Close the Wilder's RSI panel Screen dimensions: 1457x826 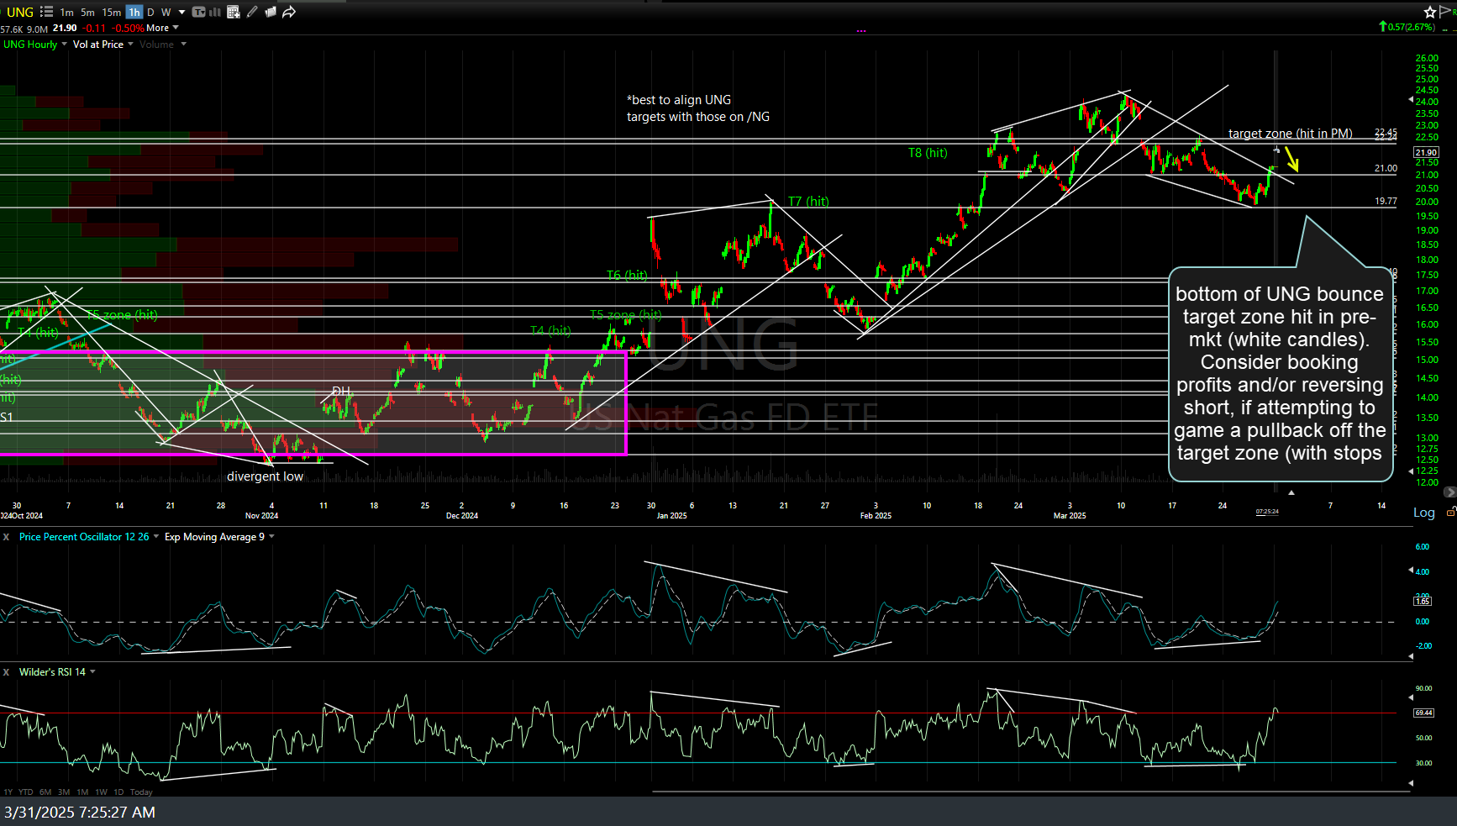click(x=7, y=672)
